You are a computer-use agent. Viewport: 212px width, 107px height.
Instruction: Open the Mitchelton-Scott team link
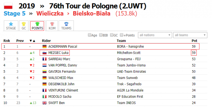(129, 53)
